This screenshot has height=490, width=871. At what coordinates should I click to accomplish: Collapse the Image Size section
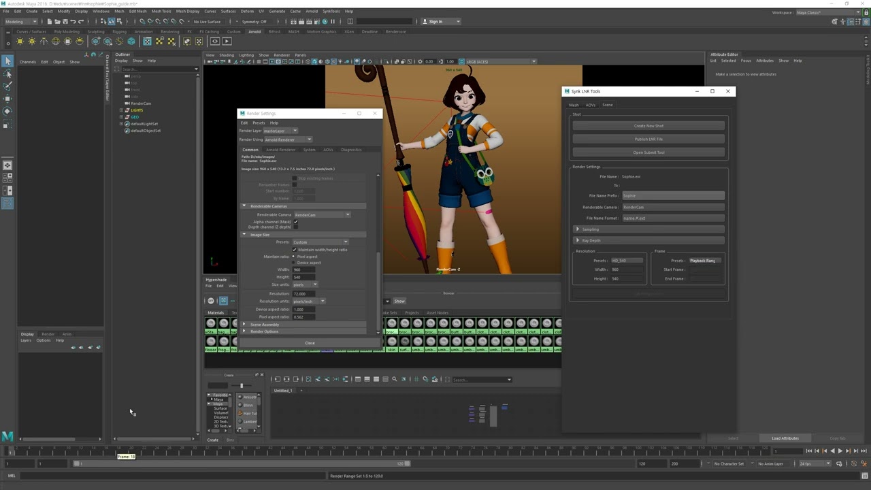(x=303, y=235)
